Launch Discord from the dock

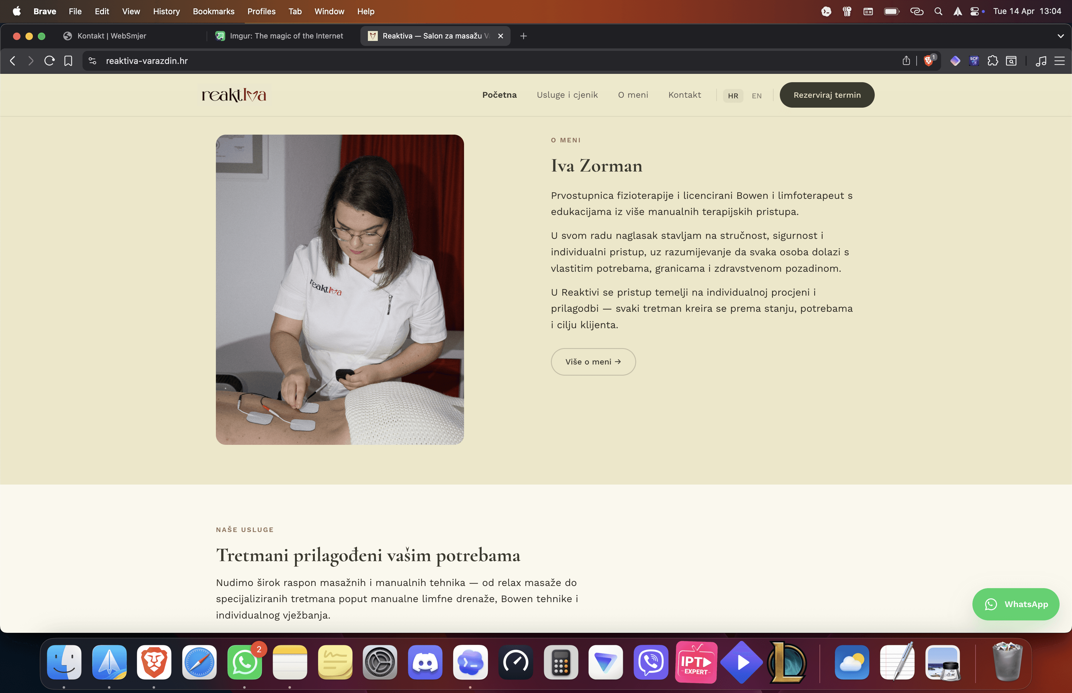pos(425,662)
